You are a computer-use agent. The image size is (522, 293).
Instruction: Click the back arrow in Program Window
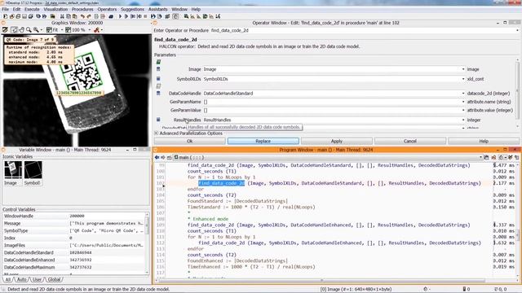(x=157, y=157)
